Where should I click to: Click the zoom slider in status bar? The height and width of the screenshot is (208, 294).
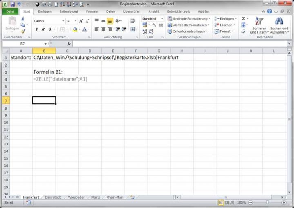tap(267, 202)
